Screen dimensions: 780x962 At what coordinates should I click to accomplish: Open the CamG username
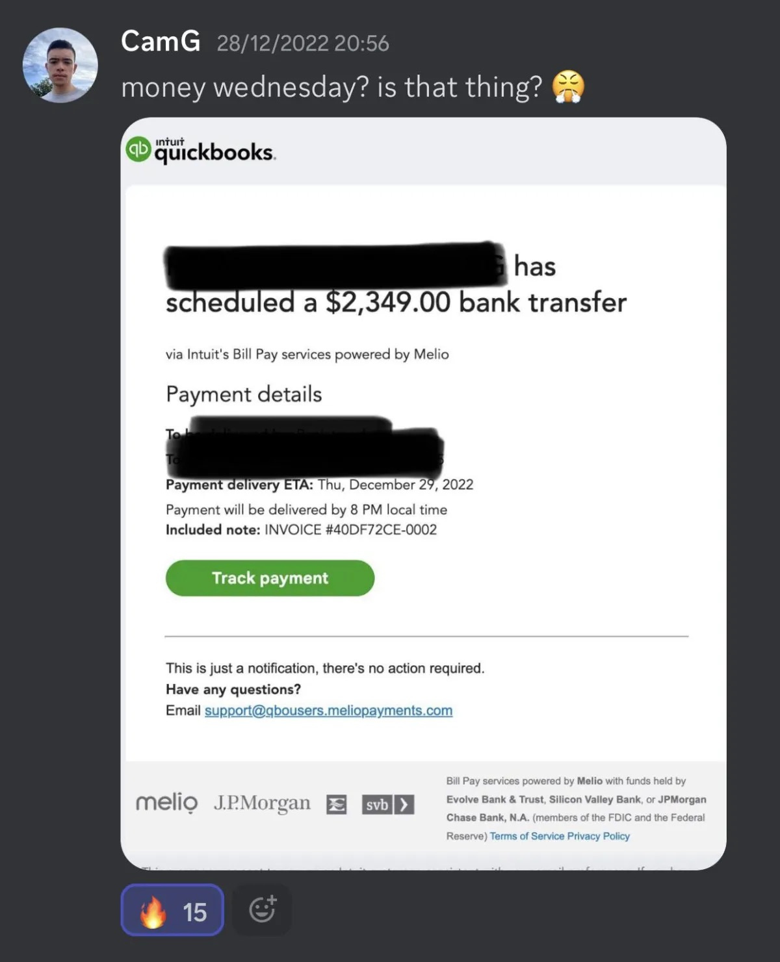[161, 42]
